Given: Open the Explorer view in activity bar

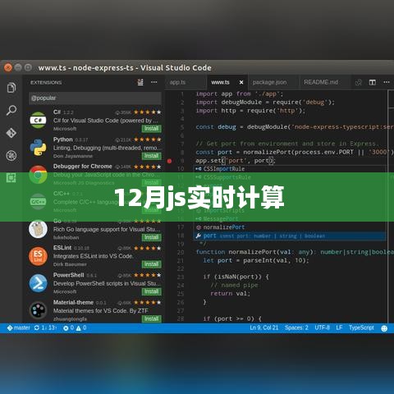Looking at the screenshot, I should [11, 88].
